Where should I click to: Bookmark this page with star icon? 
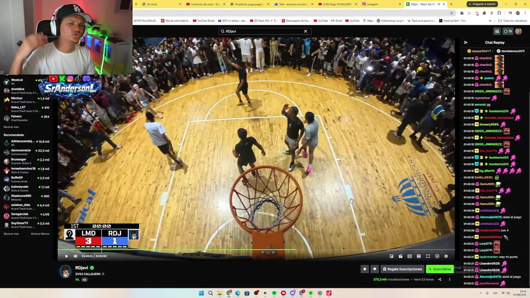451,13
